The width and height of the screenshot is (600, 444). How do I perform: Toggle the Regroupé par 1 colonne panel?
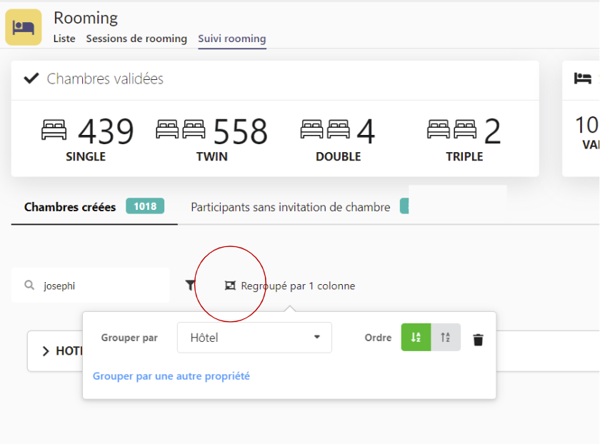pyautogui.click(x=290, y=286)
